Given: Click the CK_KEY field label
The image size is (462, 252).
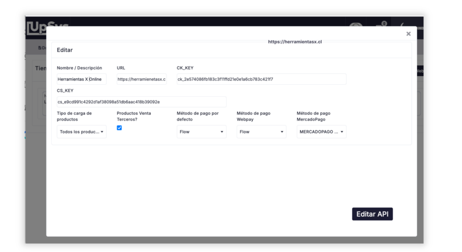Looking at the screenshot, I should (185, 68).
